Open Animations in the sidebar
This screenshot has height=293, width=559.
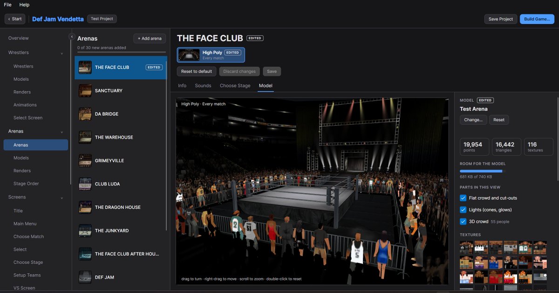coord(25,105)
